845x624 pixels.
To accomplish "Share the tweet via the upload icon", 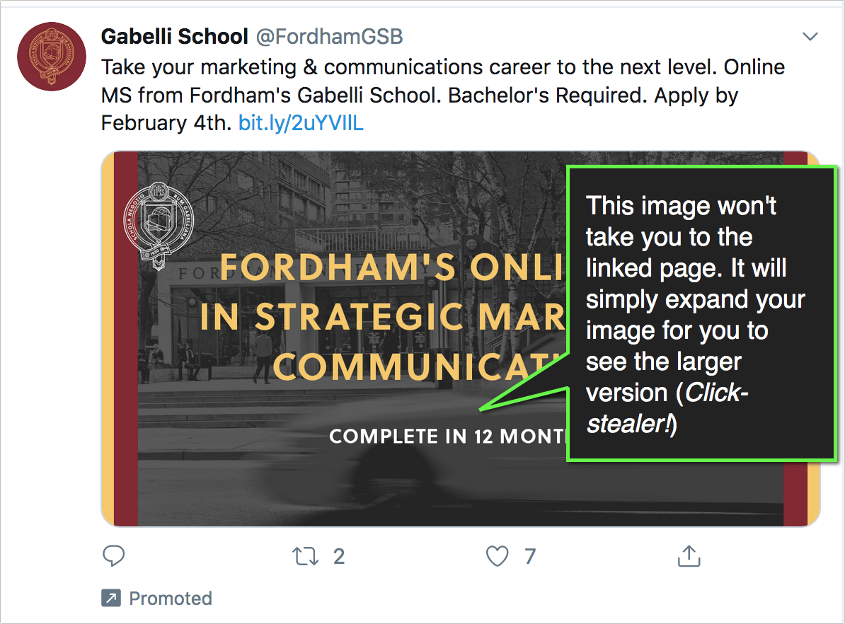I will 689,556.
